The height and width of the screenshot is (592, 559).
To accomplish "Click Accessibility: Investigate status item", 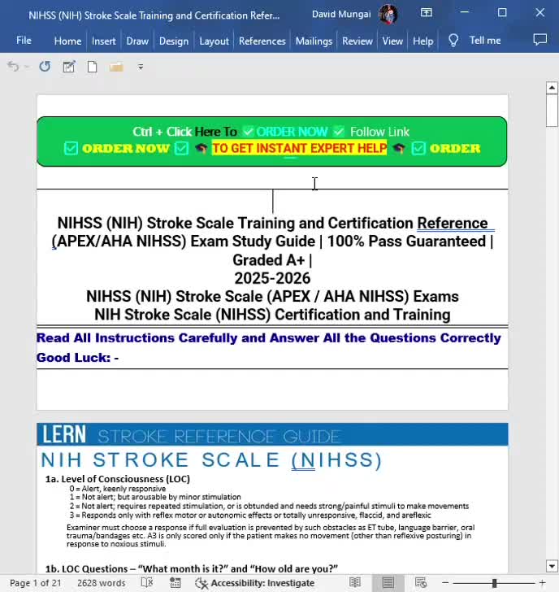I will [254, 583].
